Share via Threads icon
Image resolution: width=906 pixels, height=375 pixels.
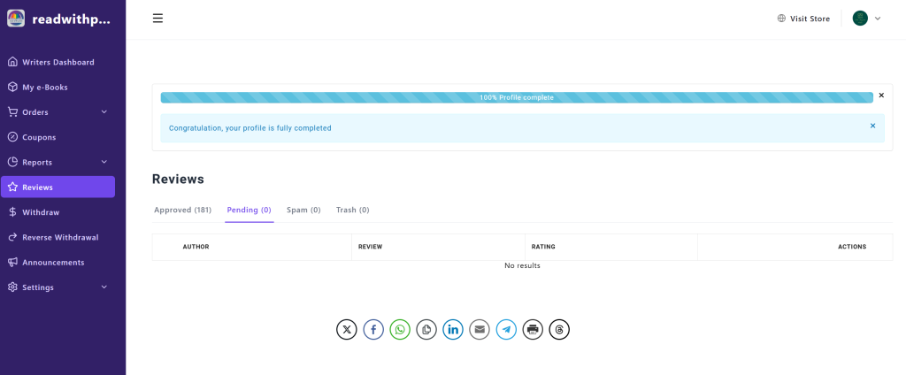tap(559, 329)
